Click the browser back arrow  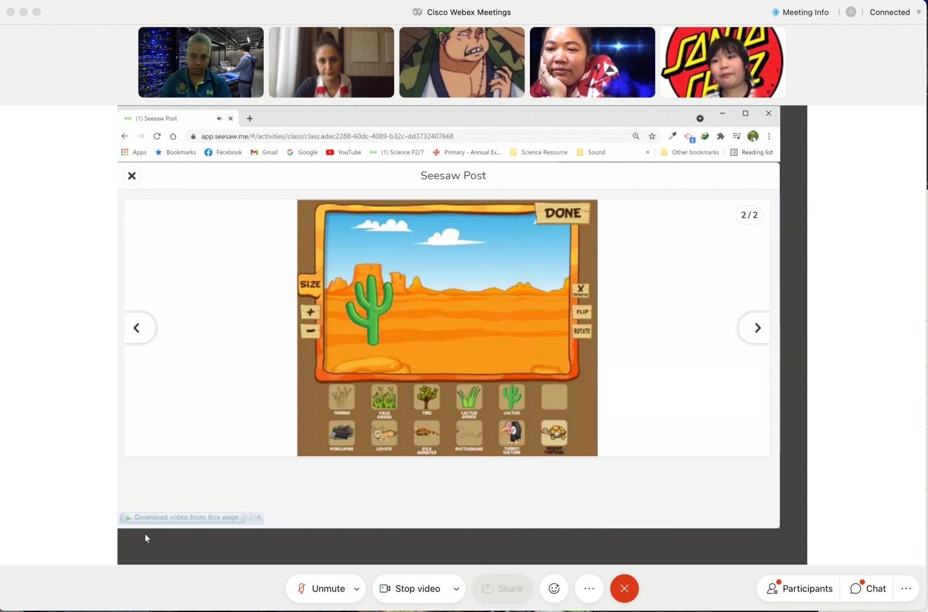pos(125,136)
